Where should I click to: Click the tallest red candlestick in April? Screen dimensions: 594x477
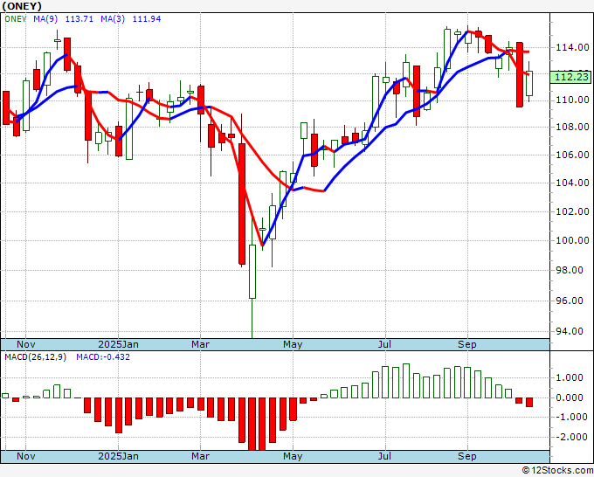pos(242,204)
